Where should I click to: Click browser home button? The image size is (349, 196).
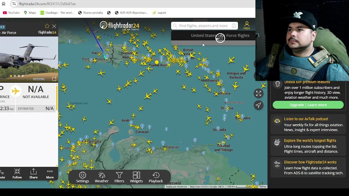click(4, 4)
